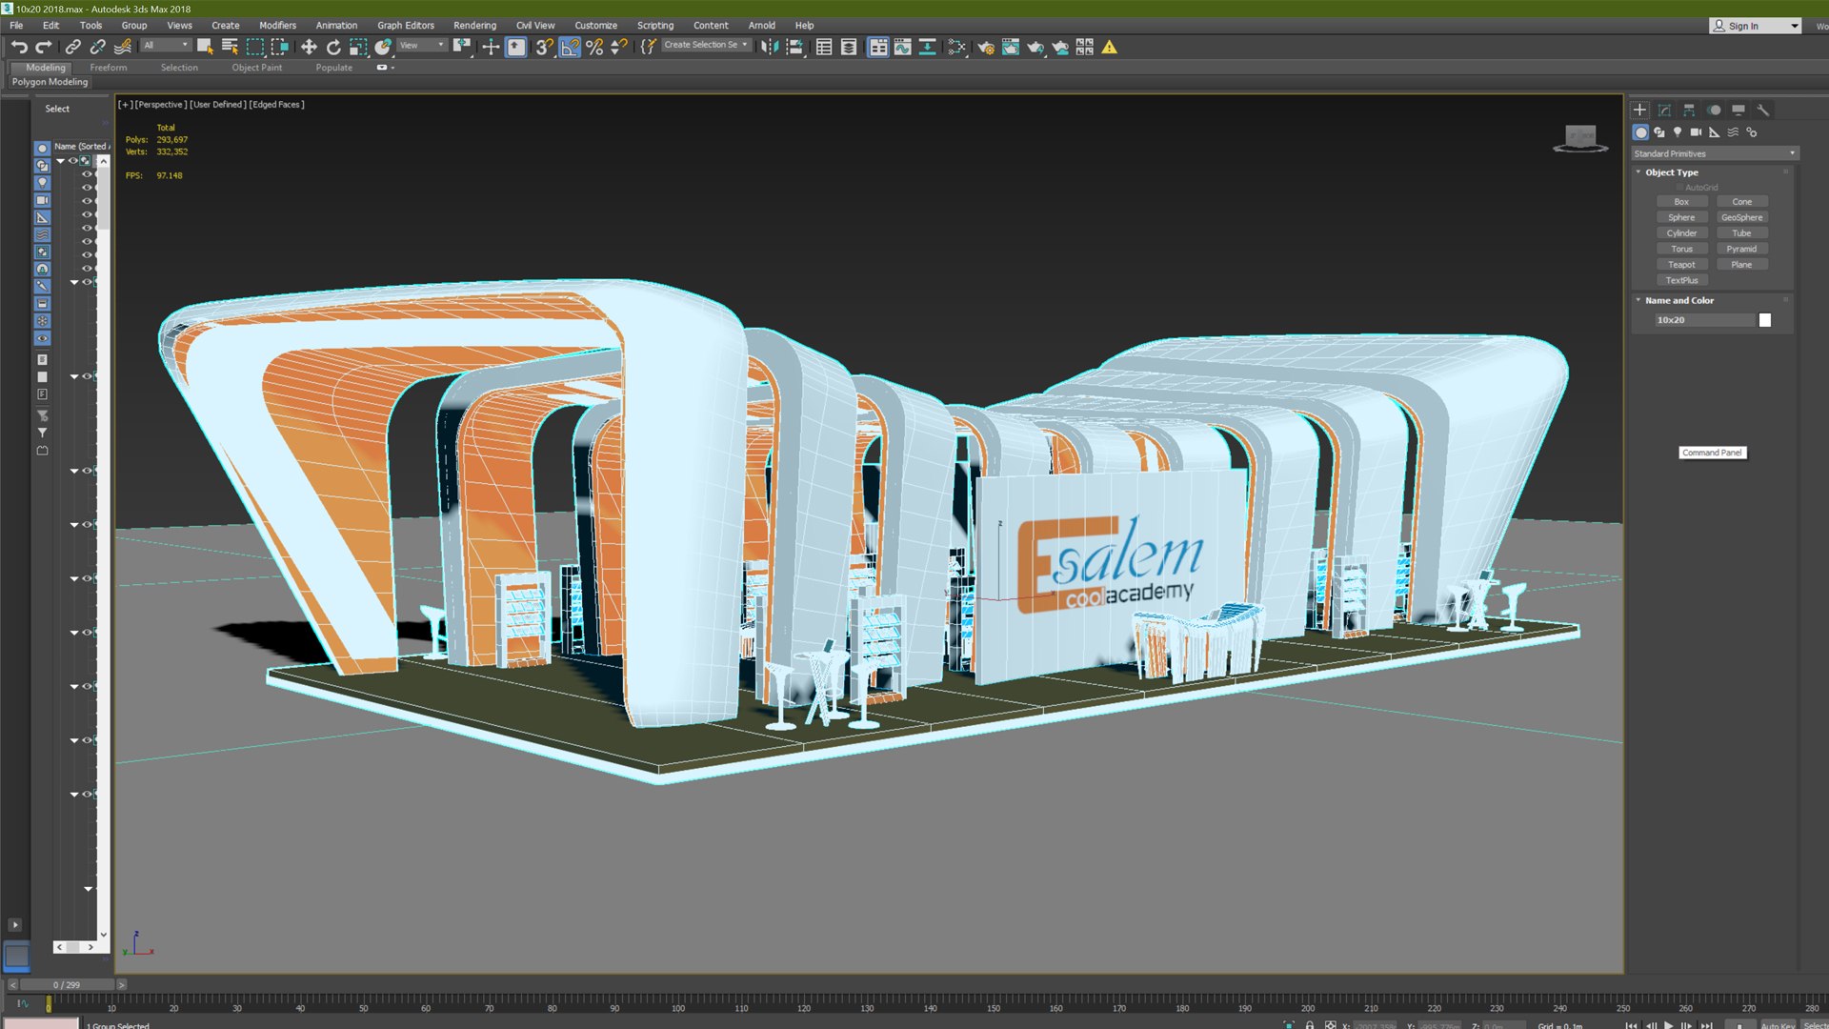The image size is (1829, 1029).
Task: Open the Rendered Frame Window icon
Action: (x=1011, y=47)
